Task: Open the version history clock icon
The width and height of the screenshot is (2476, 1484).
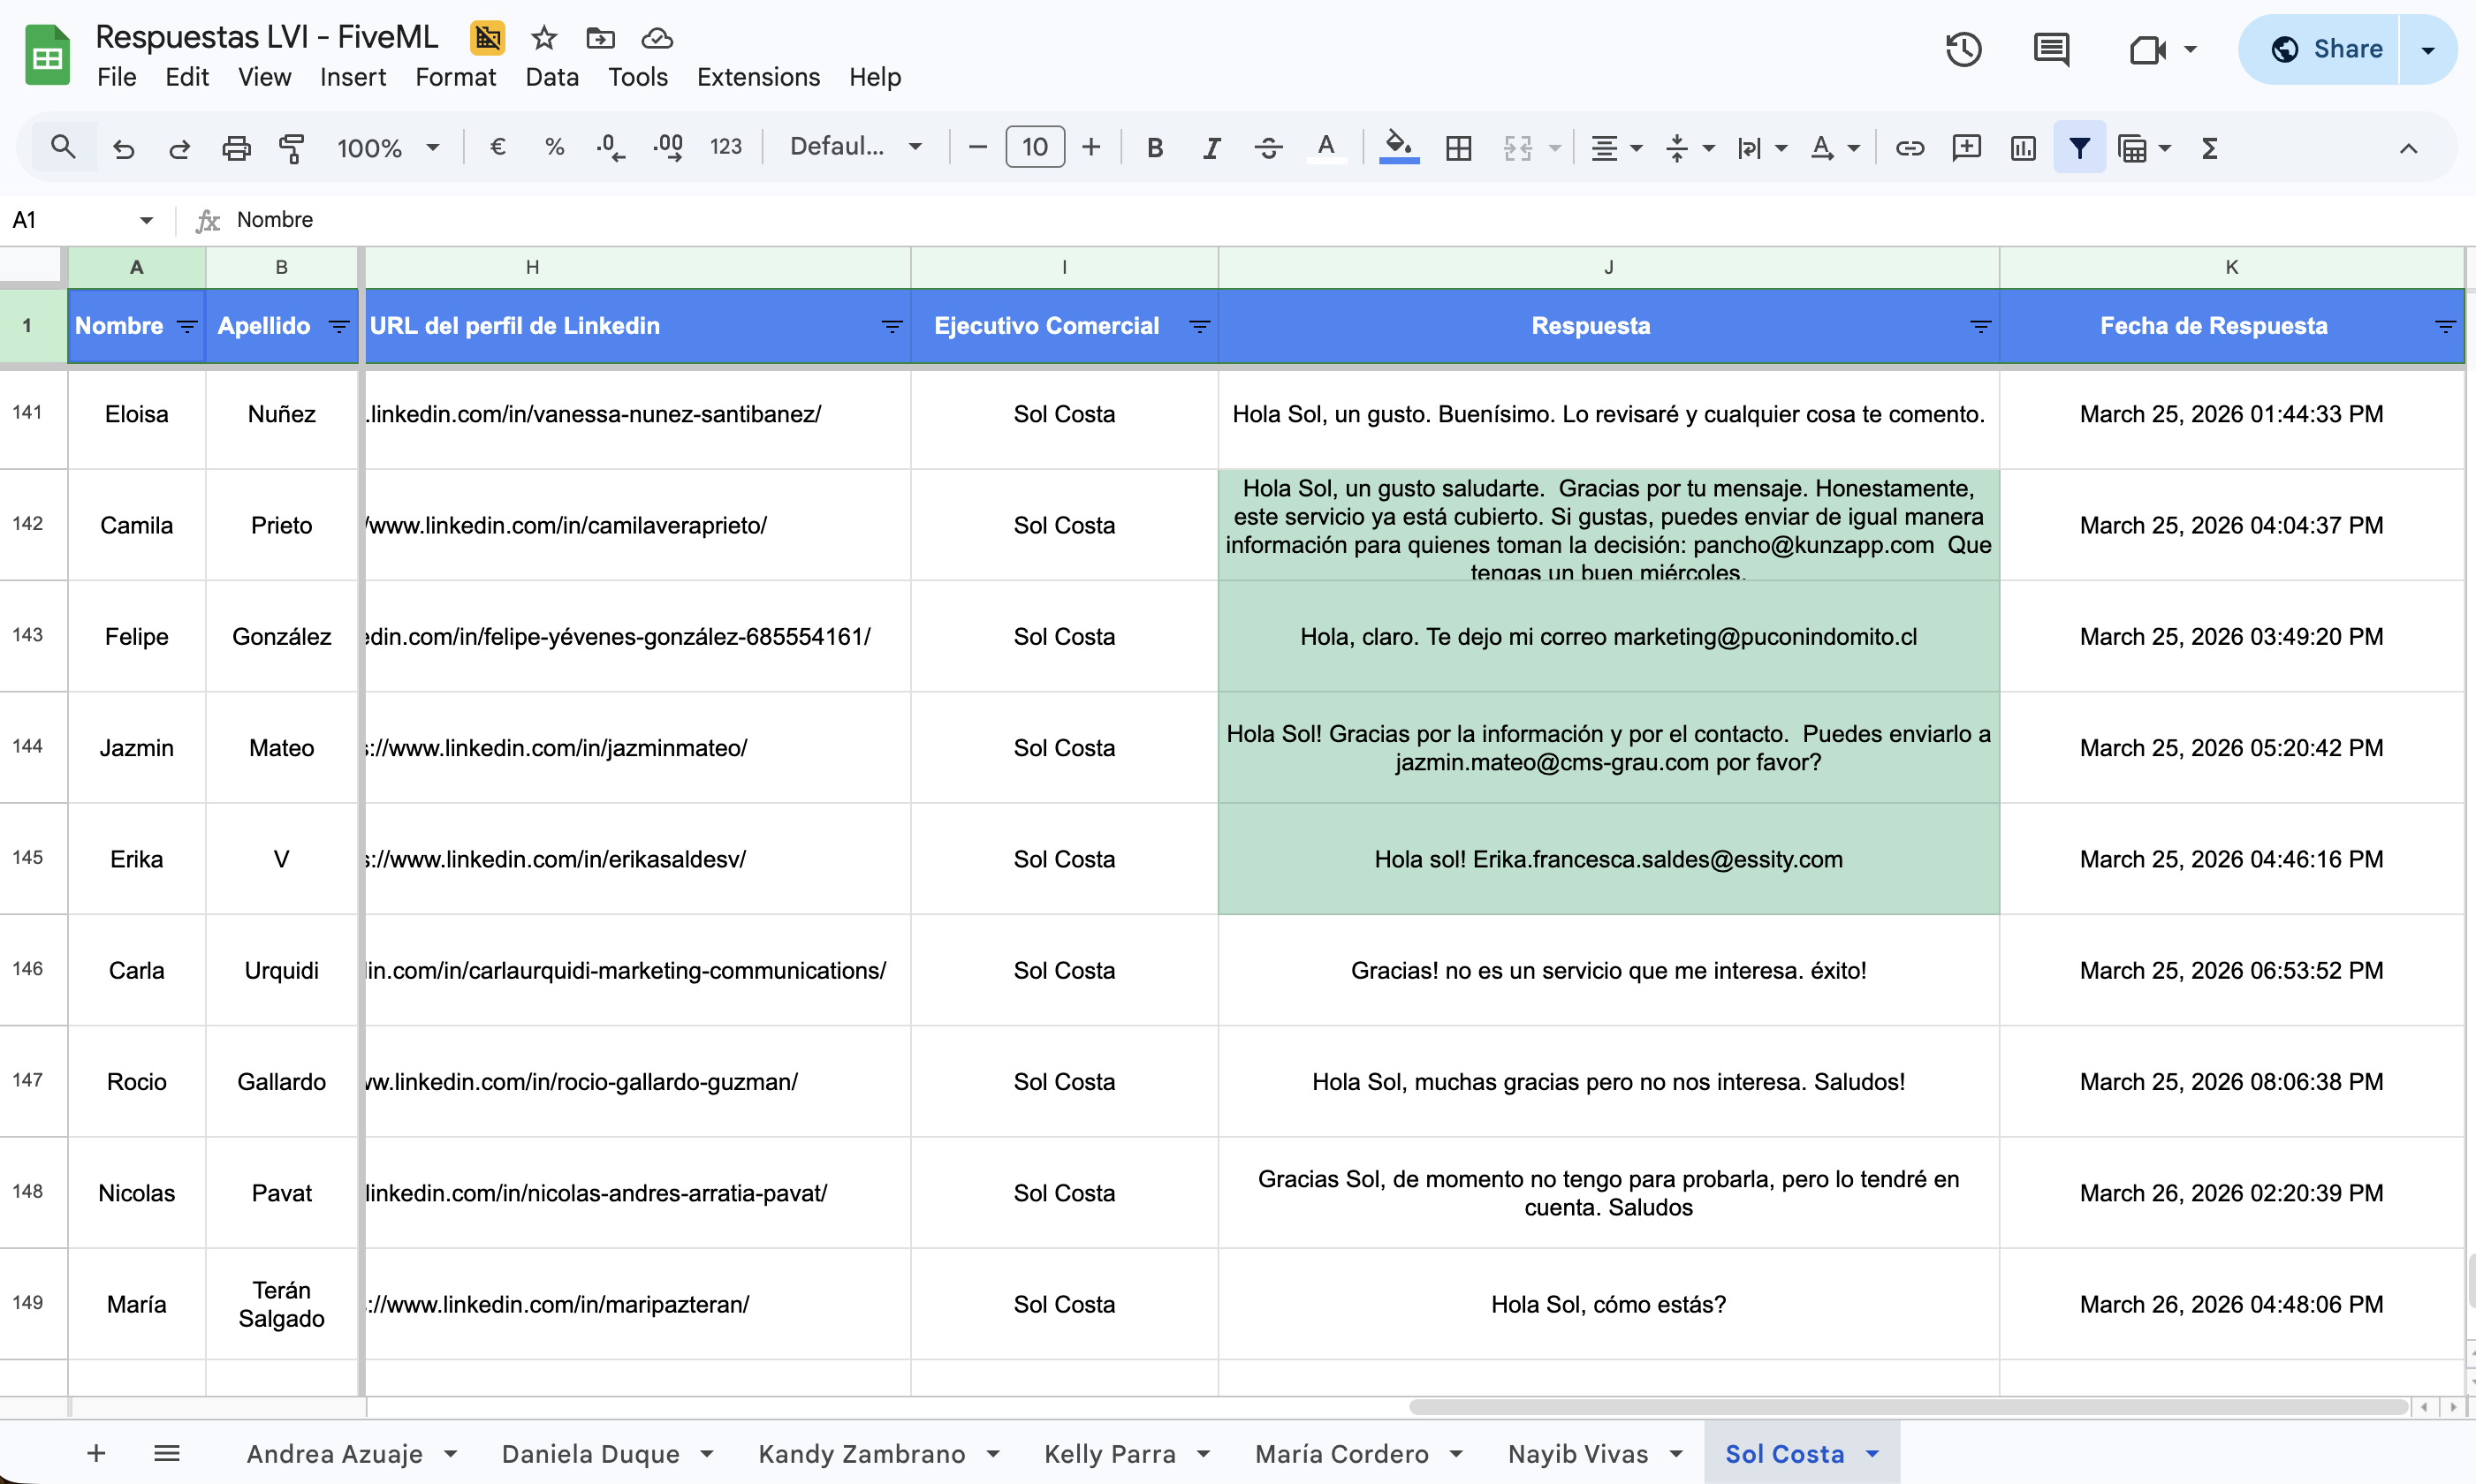Action: click(1963, 49)
